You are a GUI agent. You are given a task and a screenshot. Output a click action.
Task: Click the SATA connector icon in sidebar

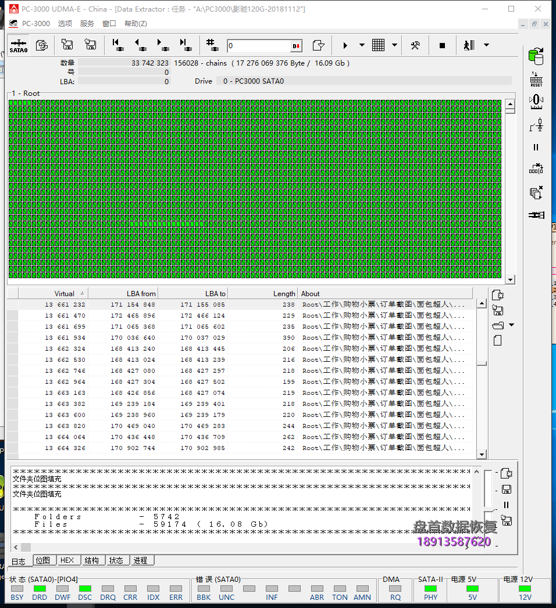pos(536,214)
